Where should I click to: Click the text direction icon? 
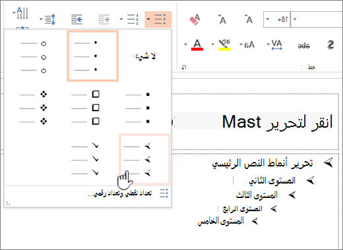(22, 13)
